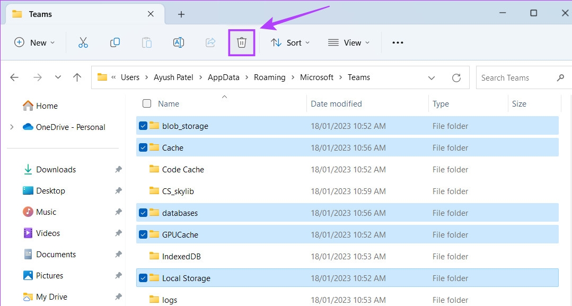Screen dimensions: 572x306
Task: Uncheck the GPUCache folder checkbox
Action: (143, 234)
